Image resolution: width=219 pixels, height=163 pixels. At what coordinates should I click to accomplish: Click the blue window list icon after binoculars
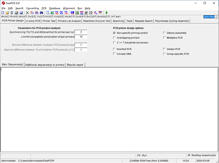(48, 13)
